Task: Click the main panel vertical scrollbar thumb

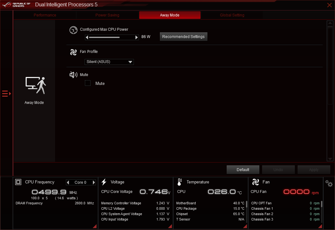Action: tap(330, 65)
